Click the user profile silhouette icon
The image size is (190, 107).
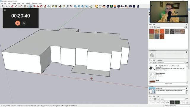pyautogui.click(x=138, y=6)
